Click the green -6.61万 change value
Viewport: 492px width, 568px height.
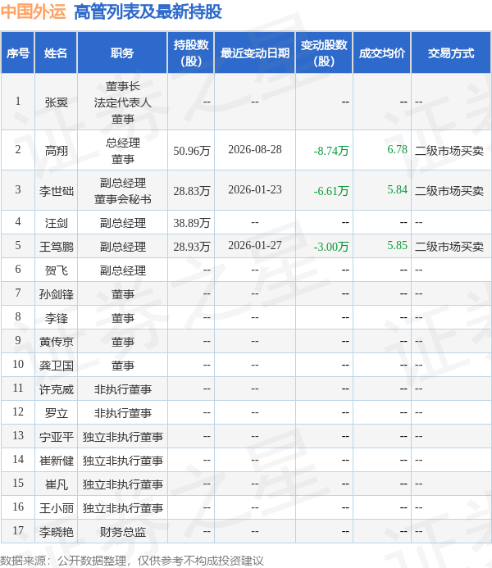[331, 190]
